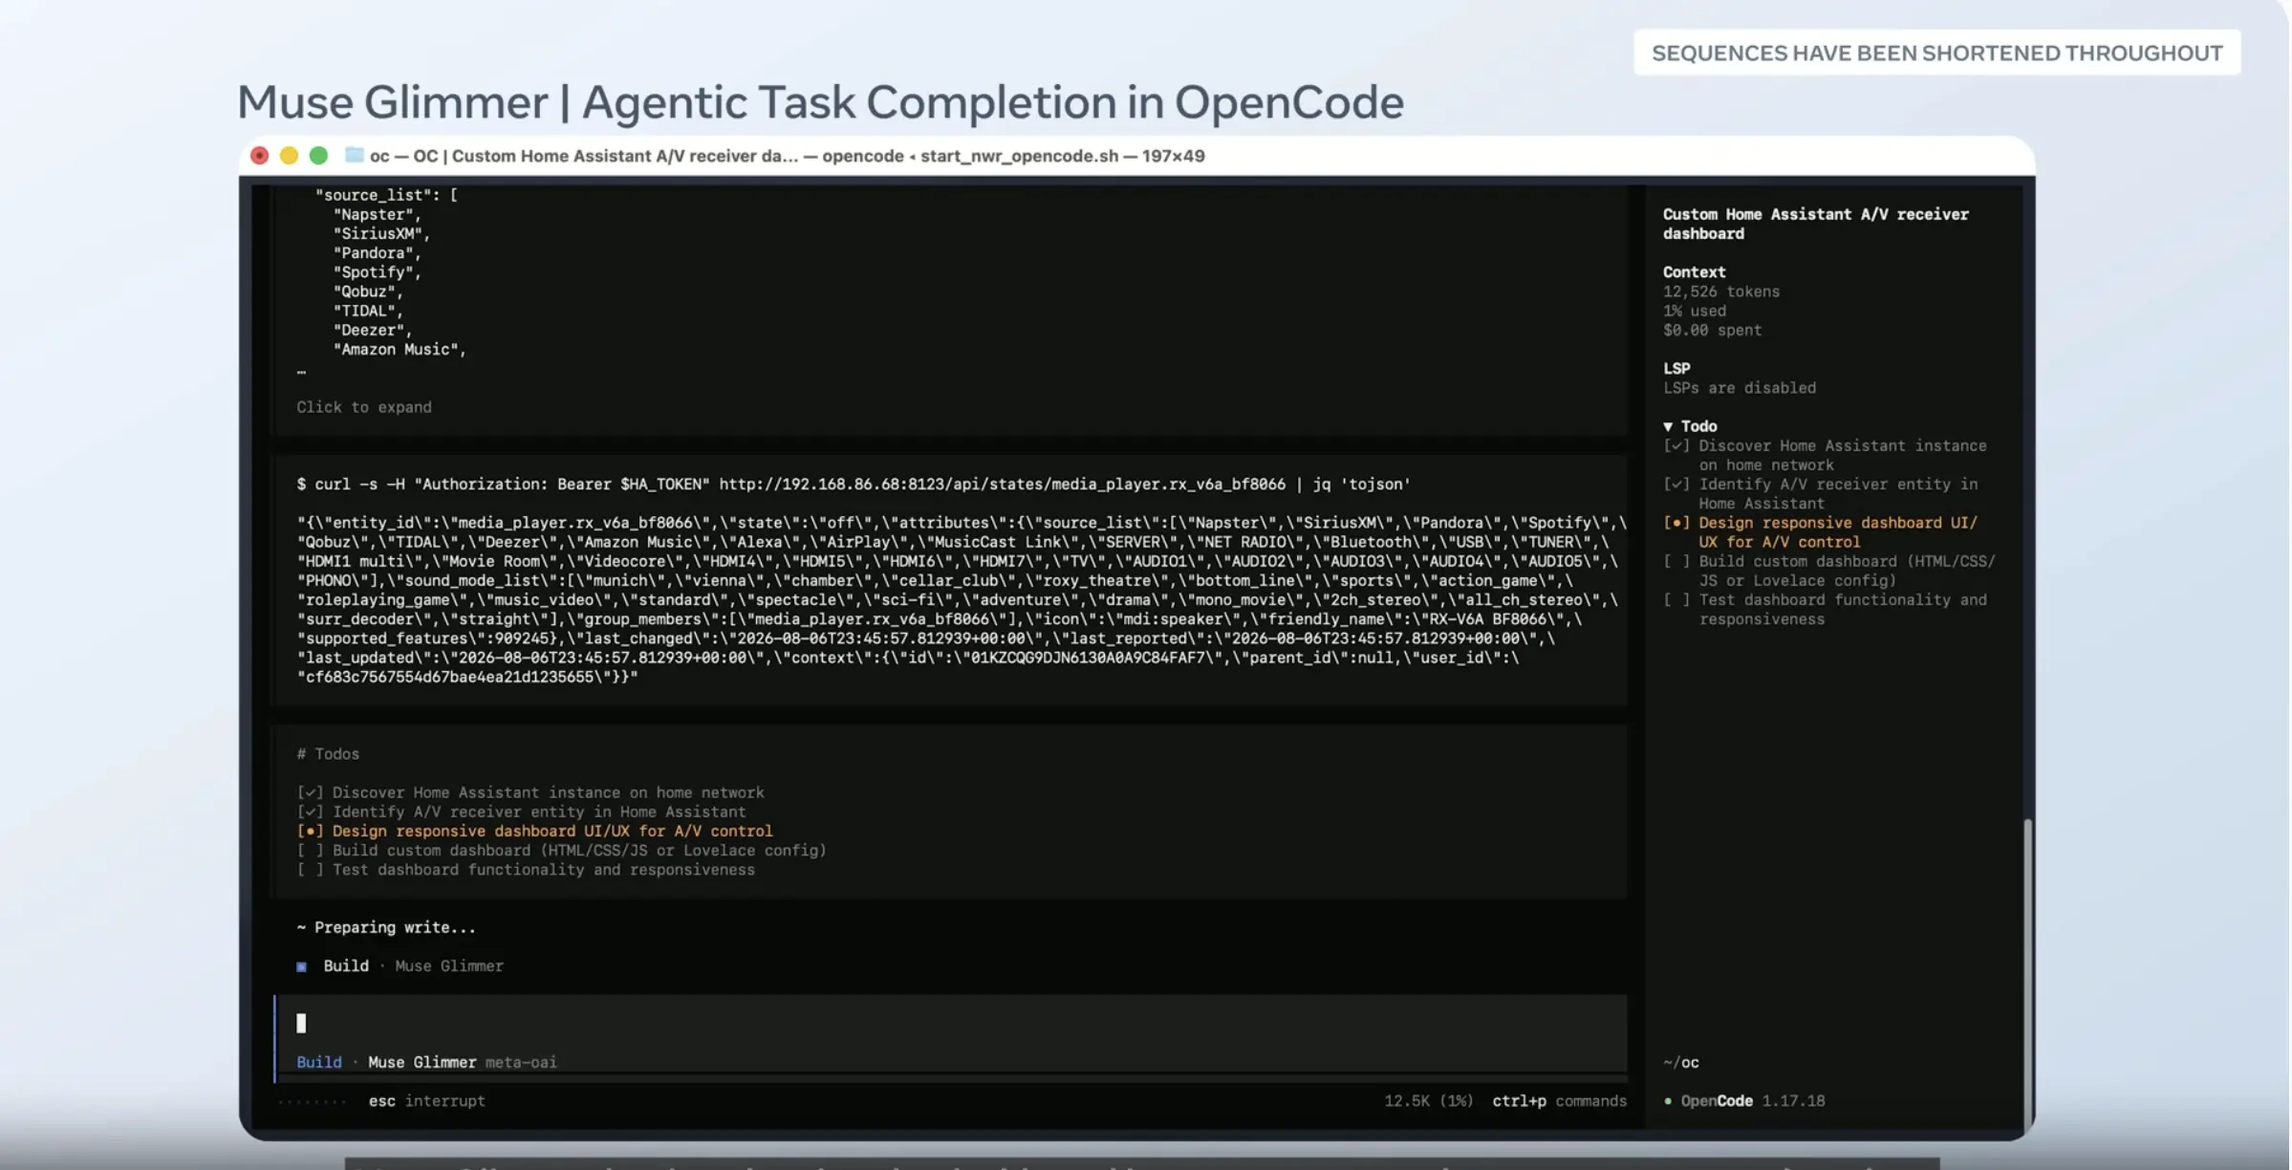Click the '~/oc' working directory label

click(x=1680, y=1062)
